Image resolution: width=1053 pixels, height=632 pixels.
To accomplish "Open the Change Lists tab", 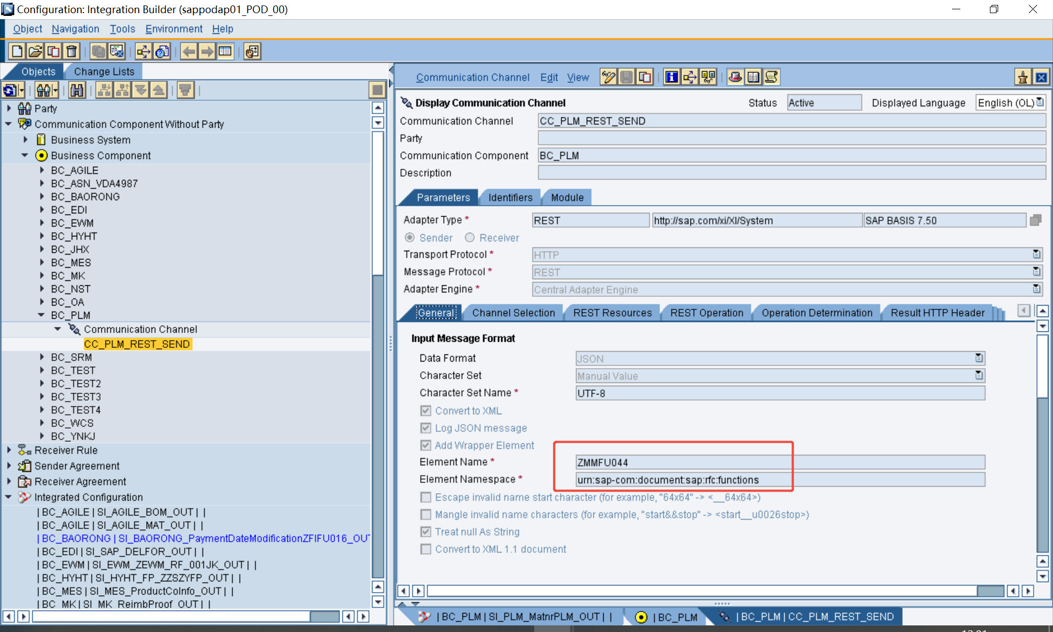I will (x=104, y=71).
